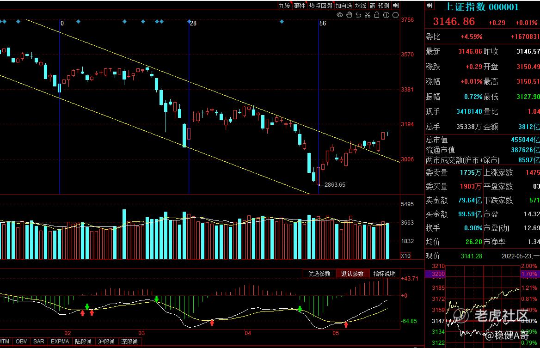540x348 pixels.
Task: Click the 总市值 value 455044亿
Action: (x=525, y=140)
